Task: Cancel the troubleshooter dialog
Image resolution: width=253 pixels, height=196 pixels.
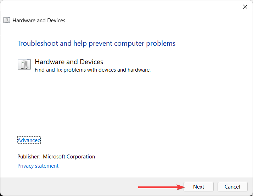Action: click(232, 187)
